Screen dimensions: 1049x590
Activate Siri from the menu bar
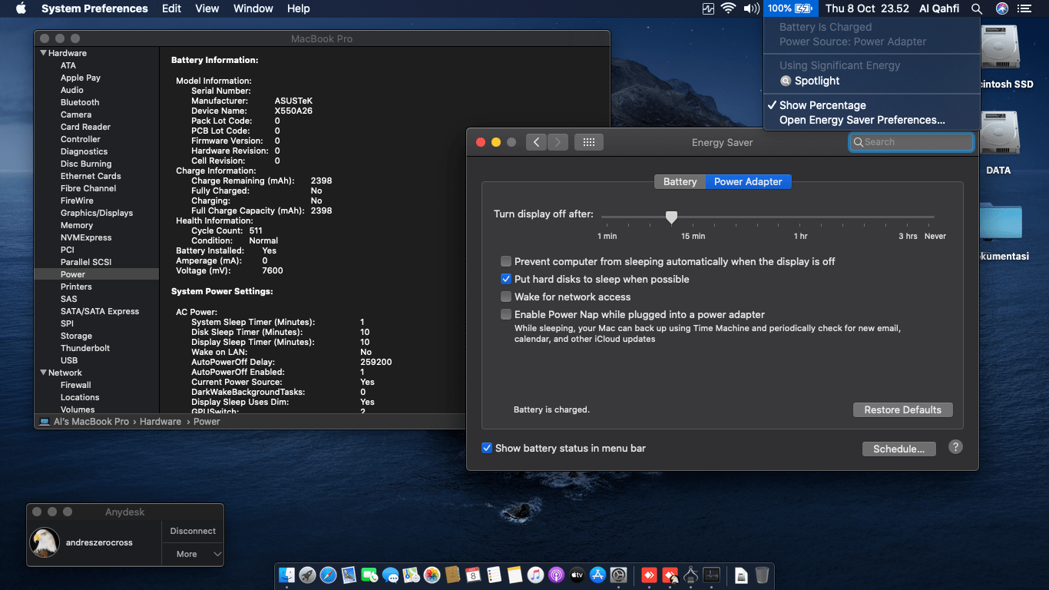tap(1001, 8)
